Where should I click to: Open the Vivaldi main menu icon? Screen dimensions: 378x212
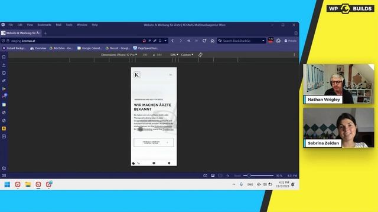(3, 25)
